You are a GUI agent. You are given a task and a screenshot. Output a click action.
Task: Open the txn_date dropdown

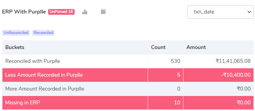[x=220, y=12]
